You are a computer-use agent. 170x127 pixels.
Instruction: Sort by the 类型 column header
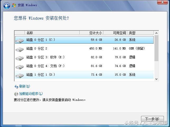(140, 33)
